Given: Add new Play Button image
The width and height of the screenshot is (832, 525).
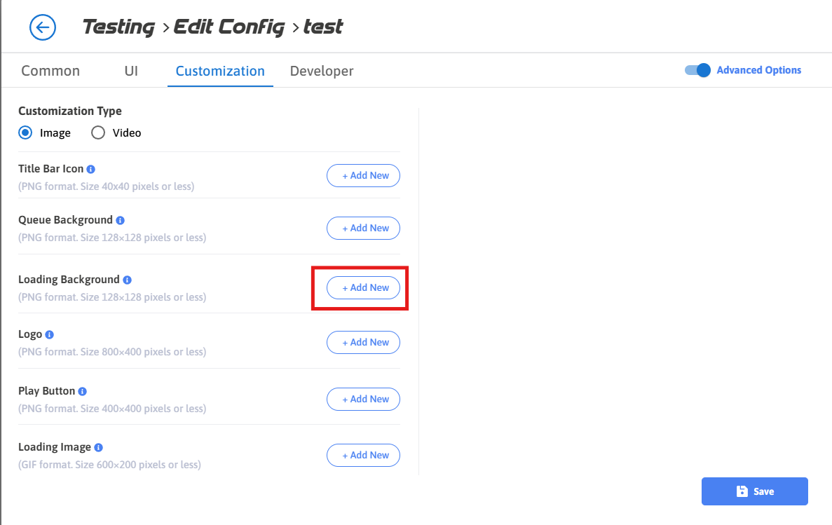Looking at the screenshot, I should (363, 400).
